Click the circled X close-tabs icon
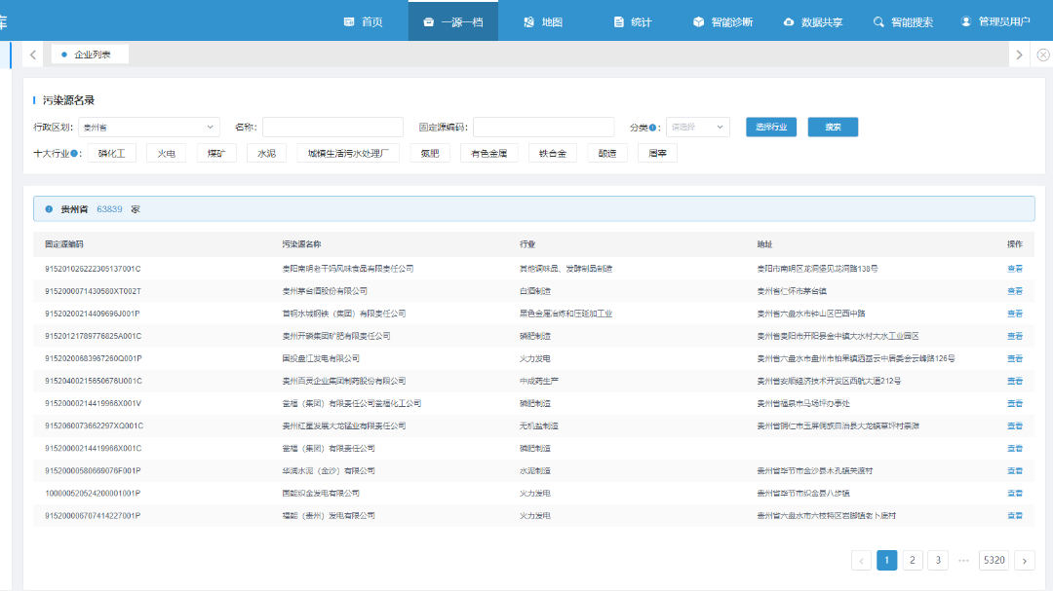 [1043, 55]
